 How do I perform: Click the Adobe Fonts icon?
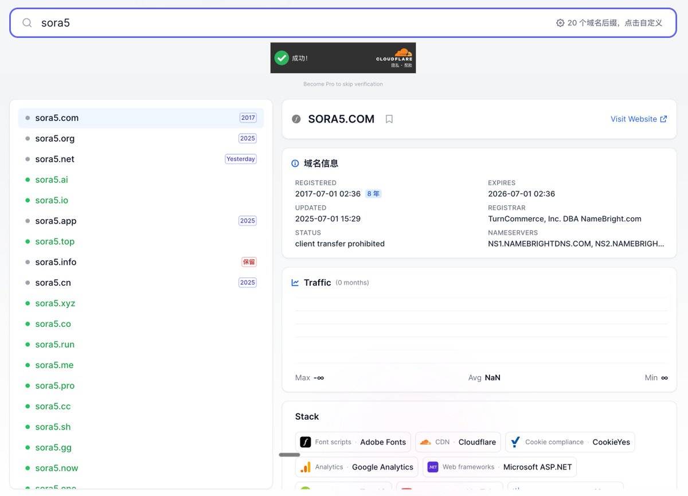[x=306, y=442]
